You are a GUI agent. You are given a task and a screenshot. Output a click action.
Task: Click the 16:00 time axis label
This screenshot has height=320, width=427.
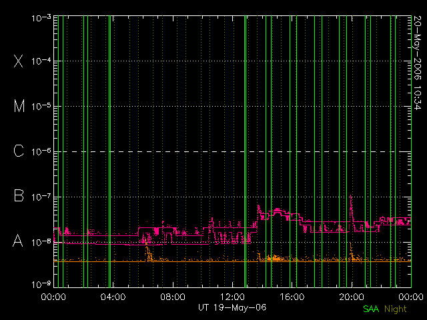coord(292,297)
